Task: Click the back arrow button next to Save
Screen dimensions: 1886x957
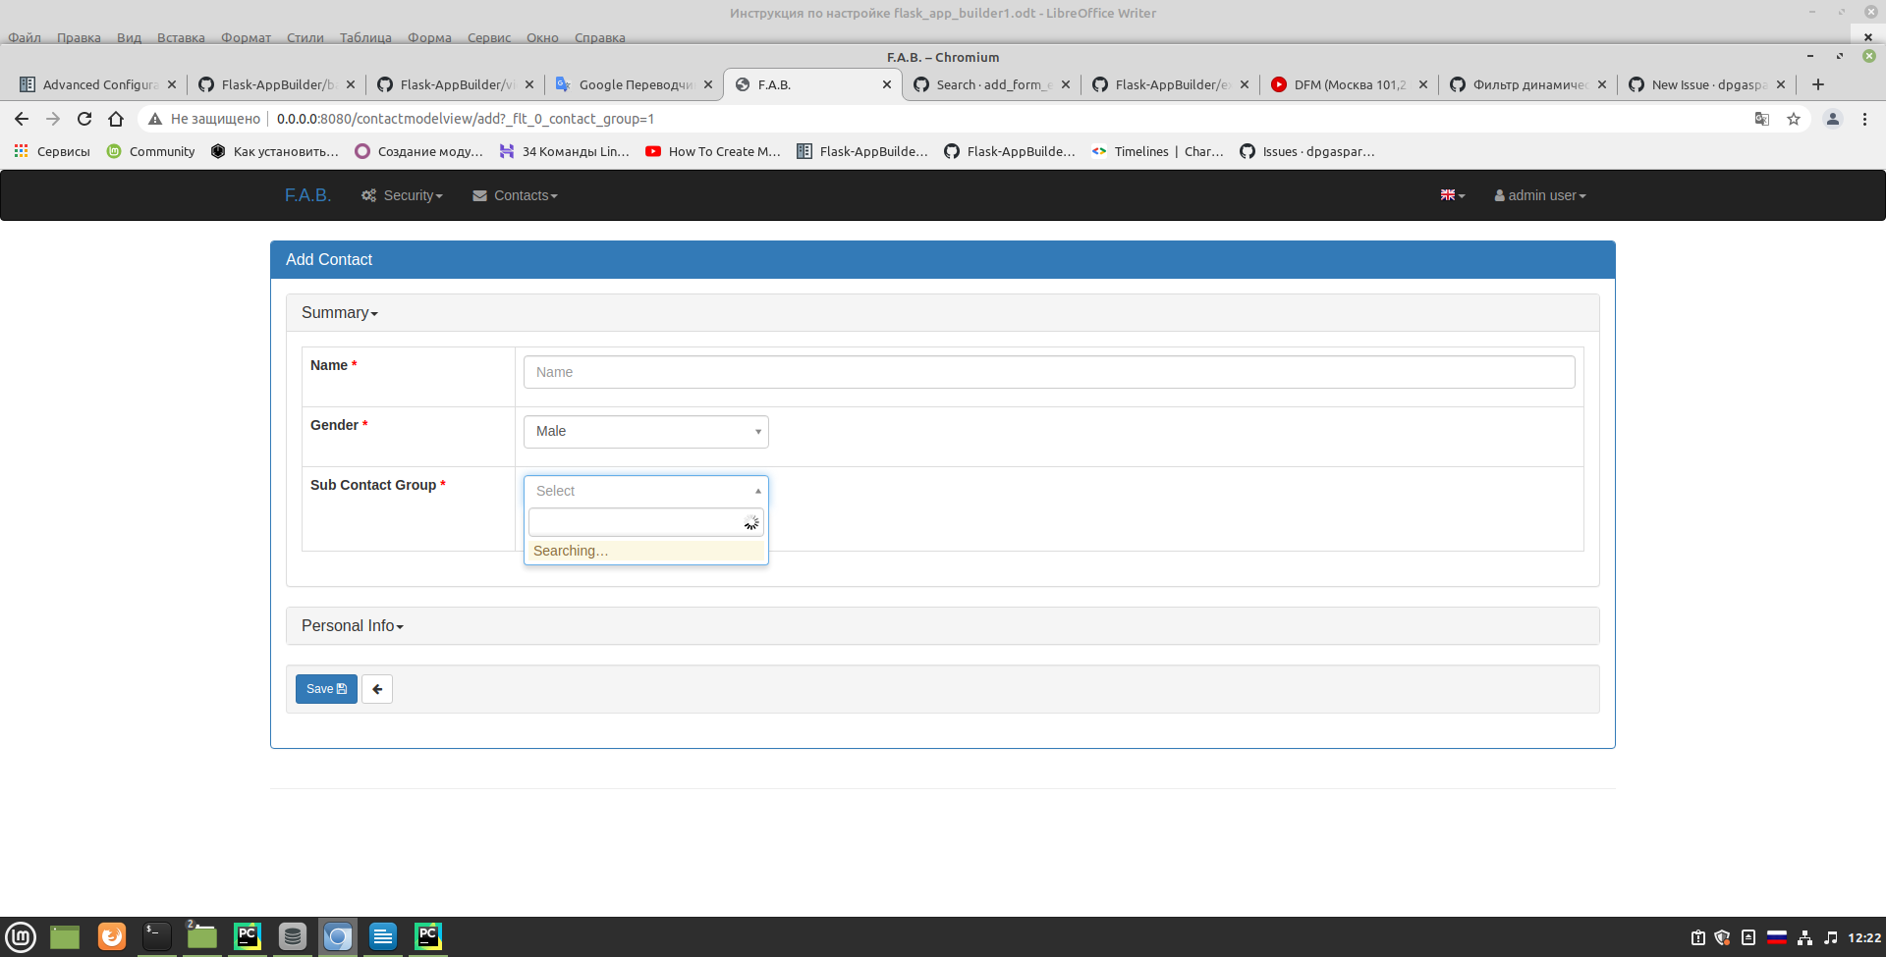Action: 377,689
